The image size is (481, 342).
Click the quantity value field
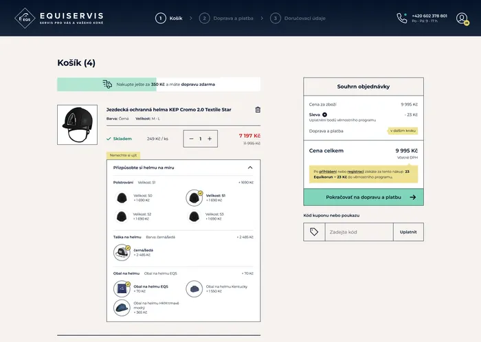[201, 139]
